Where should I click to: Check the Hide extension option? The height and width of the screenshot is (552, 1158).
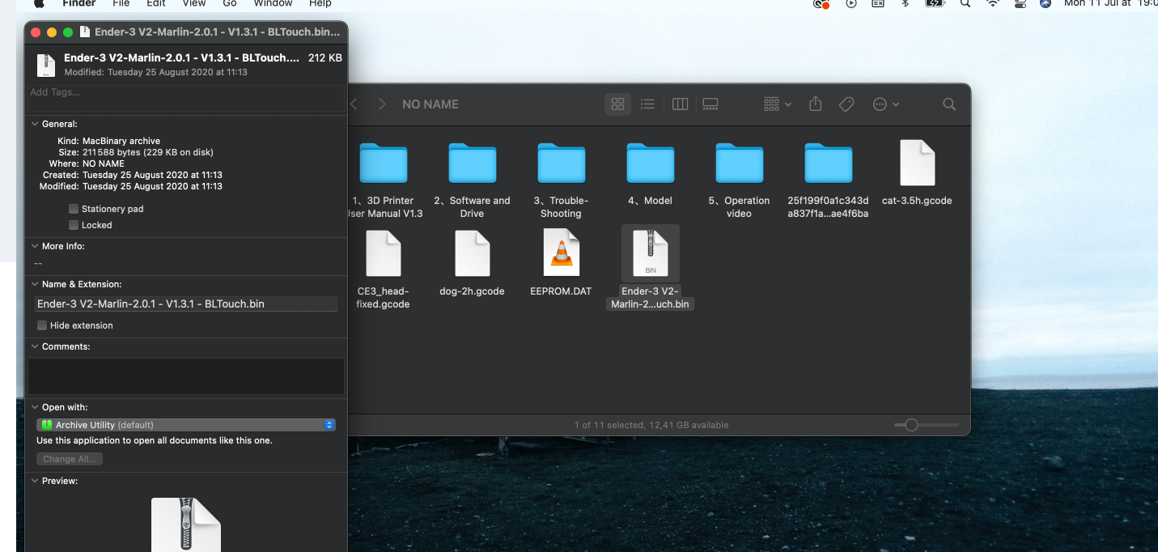[42, 325]
